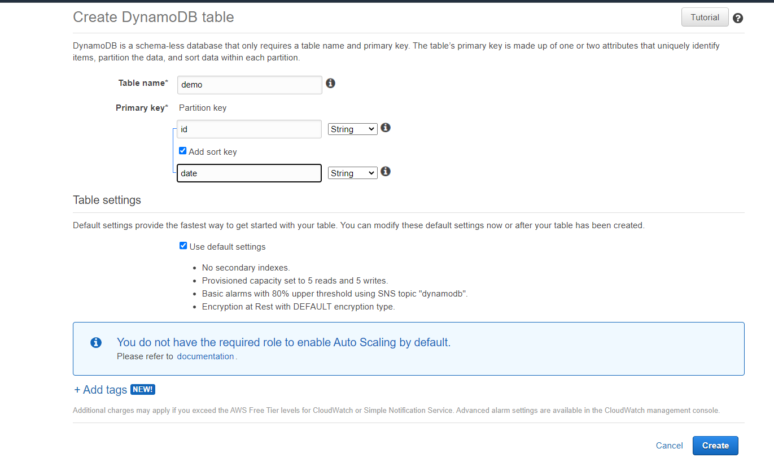Click the partition key field containing id
This screenshot has height=466, width=774.
pos(249,129)
